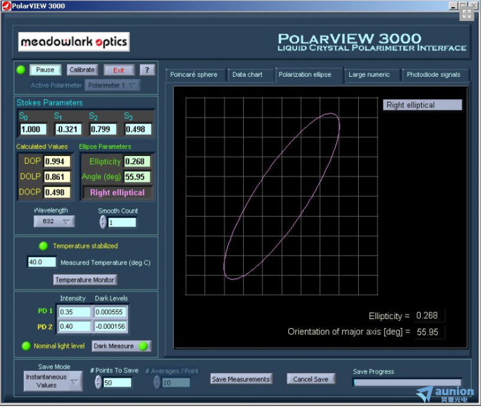The width and height of the screenshot is (481, 409).
Task: Click the polarization ellipse plot
Action: pos(282,197)
